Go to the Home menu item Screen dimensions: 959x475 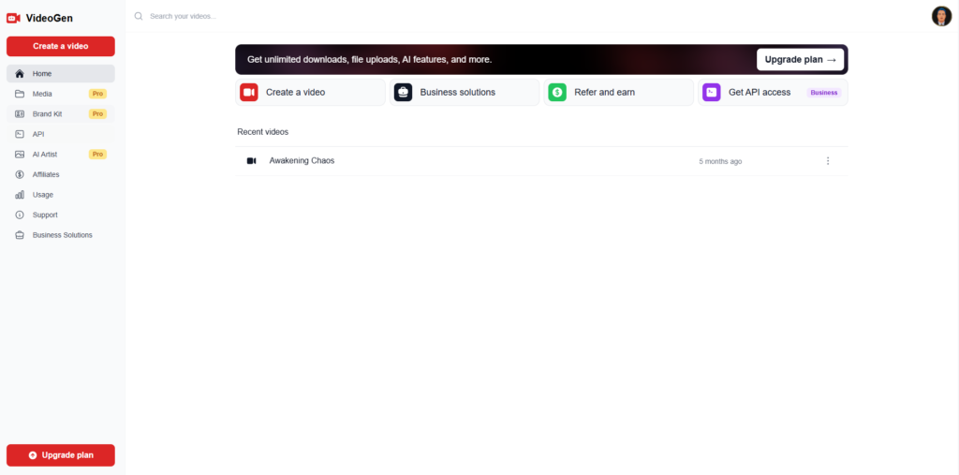point(61,73)
